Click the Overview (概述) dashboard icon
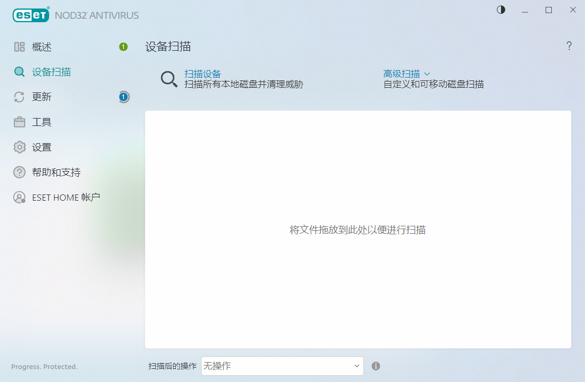The width and height of the screenshot is (585, 382). pyautogui.click(x=19, y=47)
